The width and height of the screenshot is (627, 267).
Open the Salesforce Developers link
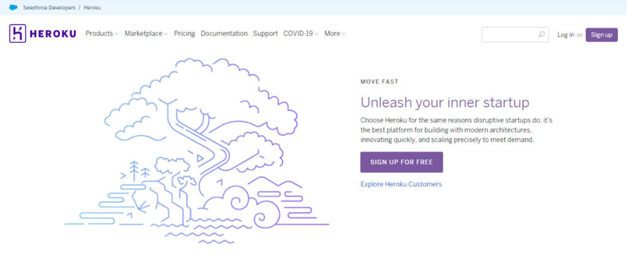pos(49,7)
